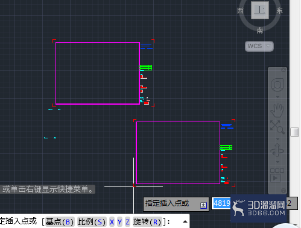Viewport: 301px width, 228px height.
Task: Click the second dynamic input coordinate field
Action: pyautogui.click(x=292, y=203)
